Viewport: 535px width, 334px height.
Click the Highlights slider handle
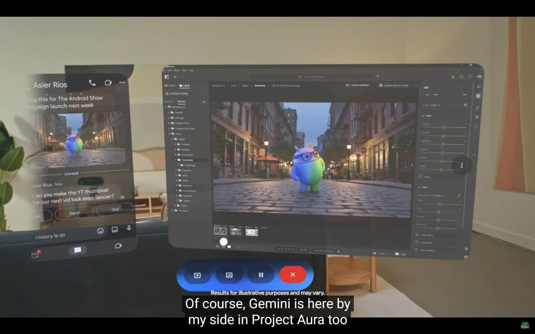443,144
